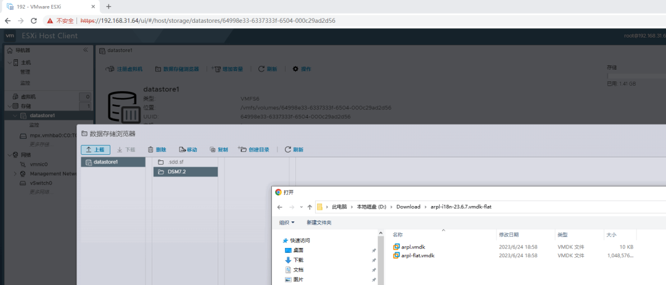Select 监控 under host

pos(25,83)
